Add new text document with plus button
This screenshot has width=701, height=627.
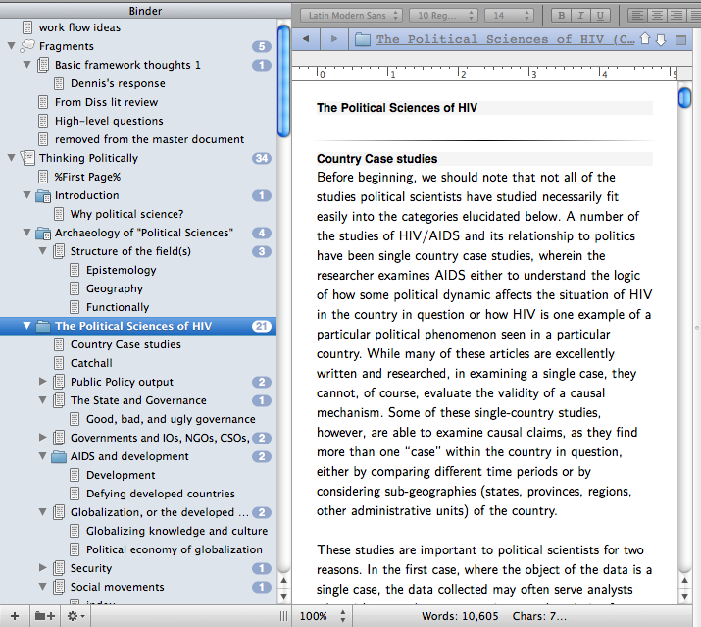(15, 616)
